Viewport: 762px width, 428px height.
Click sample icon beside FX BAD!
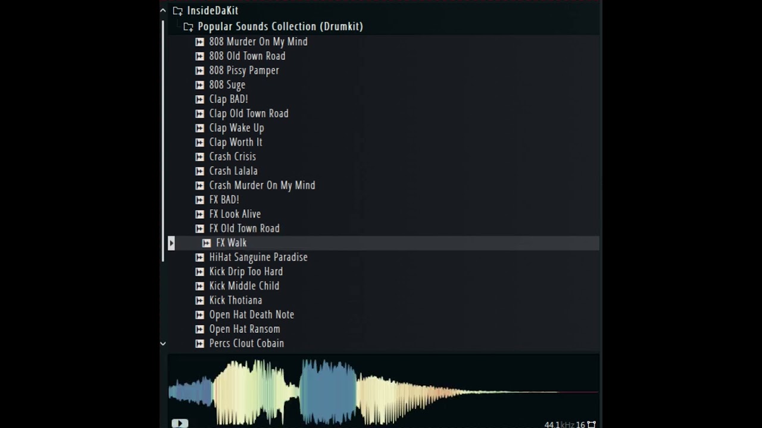click(200, 200)
